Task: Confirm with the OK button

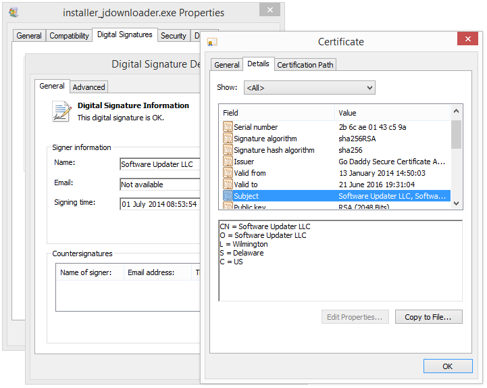Action: 448,366
